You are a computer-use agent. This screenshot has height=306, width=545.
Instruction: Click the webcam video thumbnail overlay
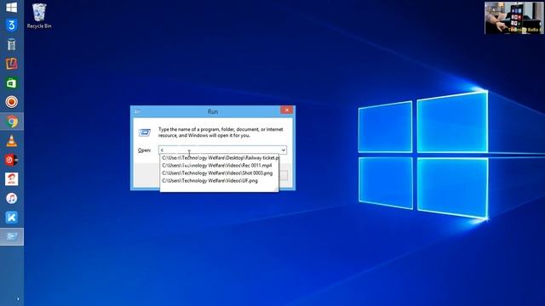tap(513, 18)
